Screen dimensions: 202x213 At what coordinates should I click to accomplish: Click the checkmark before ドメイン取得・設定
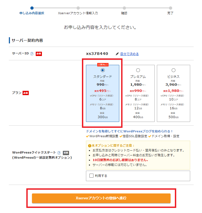[x=150, y=136]
